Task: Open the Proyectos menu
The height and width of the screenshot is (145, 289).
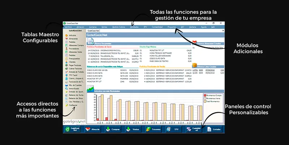Action: click(x=172, y=27)
